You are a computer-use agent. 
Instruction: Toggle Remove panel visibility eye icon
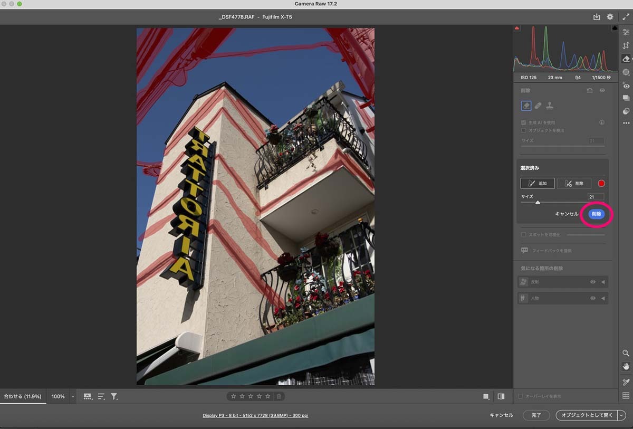pyautogui.click(x=602, y=91)
